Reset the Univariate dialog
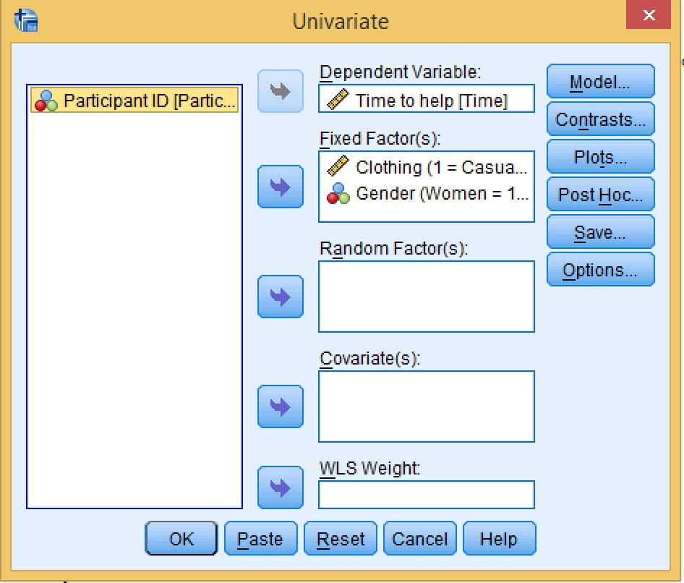Image resolution: width=684 pixels, height=583 pixels. point(341,538)
